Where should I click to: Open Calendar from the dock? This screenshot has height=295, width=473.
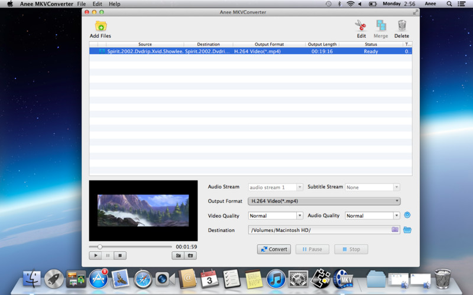point(209,278)
